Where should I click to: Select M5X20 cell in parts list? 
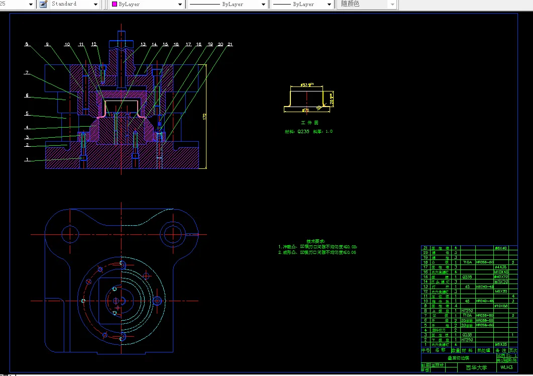point(501,281)
